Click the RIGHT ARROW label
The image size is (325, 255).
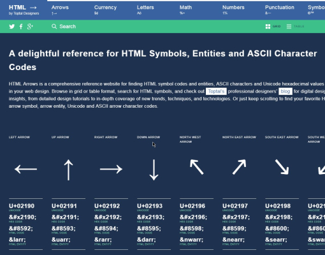106,137
